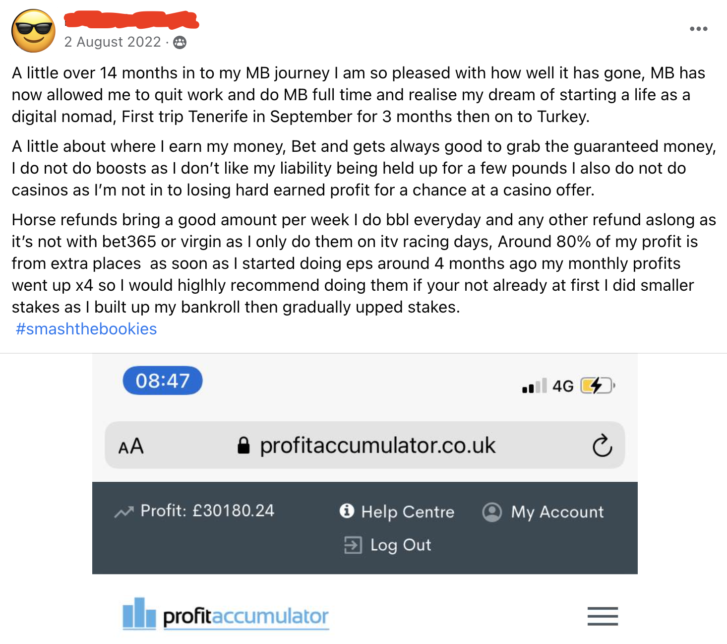
Task: Click the Log Out arrow icon
Action: pyautogui.click(x=353, y=545)
